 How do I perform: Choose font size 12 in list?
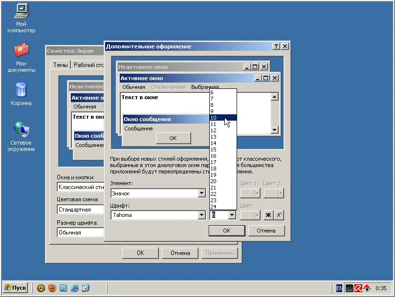click(223, 130)
